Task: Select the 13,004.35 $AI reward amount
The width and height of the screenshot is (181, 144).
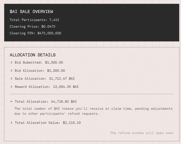Action: tap(65, 87)
